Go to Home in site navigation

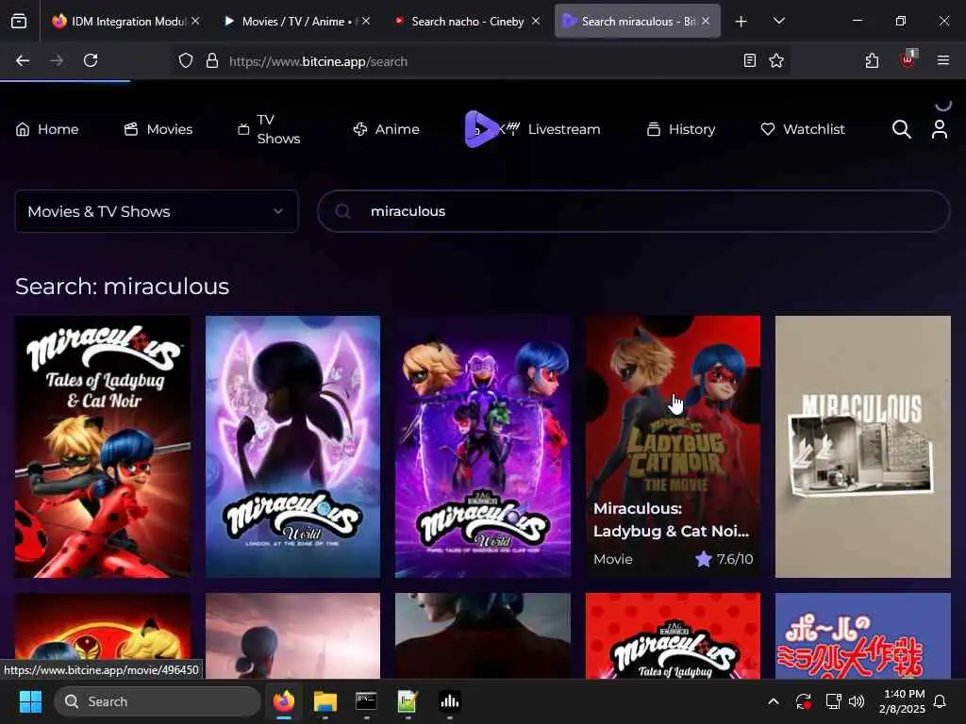coord(47,129)
